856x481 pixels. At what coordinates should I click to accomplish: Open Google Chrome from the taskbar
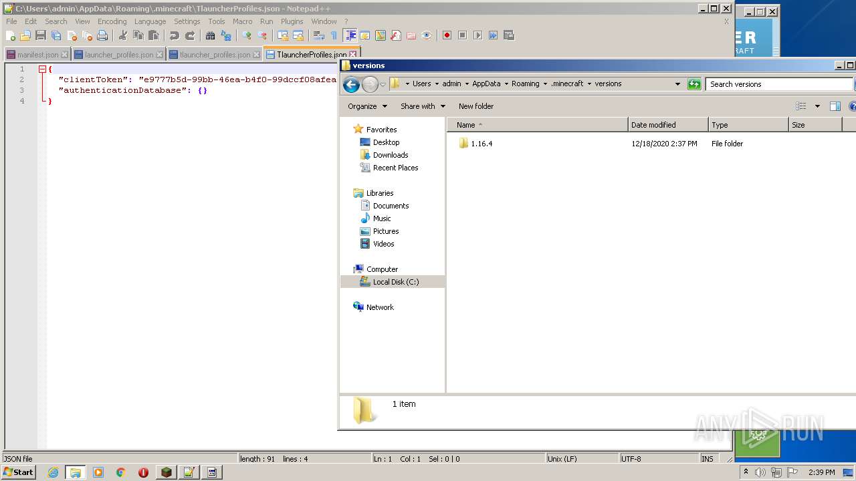[x=121, y=472]
